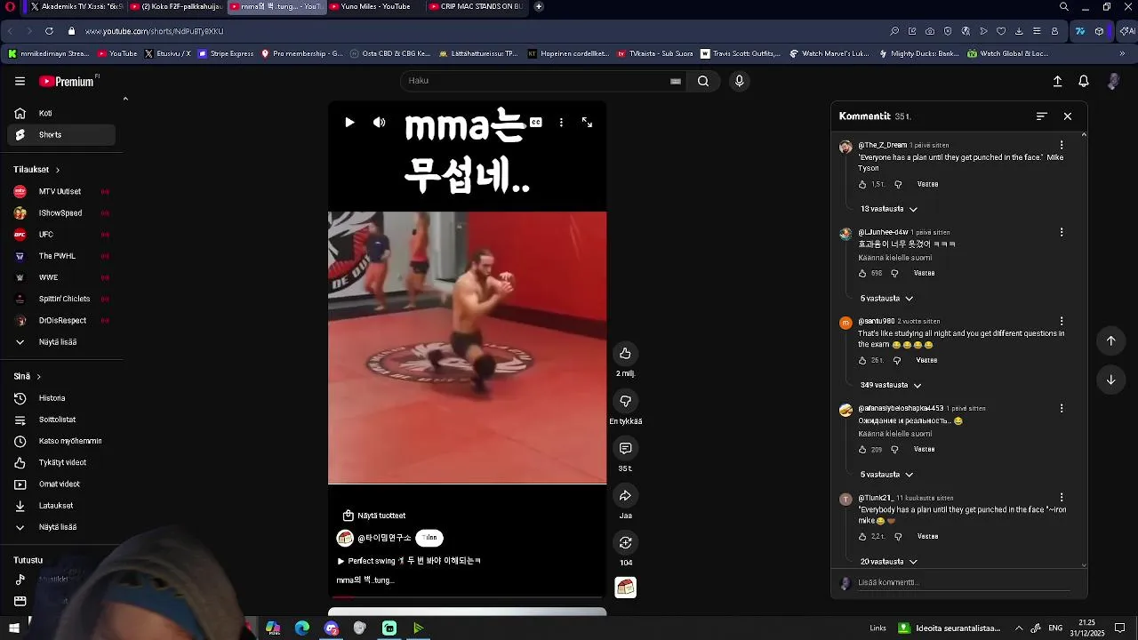Open the create/upload icon in header

click(x=1057, y=81)
